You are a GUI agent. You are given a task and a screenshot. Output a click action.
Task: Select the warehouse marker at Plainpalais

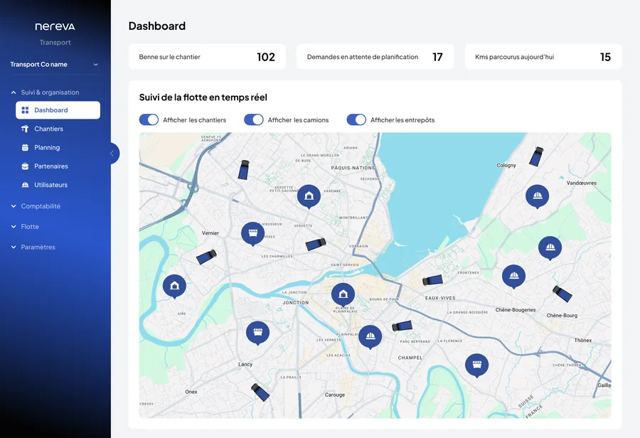coord(343,294)
